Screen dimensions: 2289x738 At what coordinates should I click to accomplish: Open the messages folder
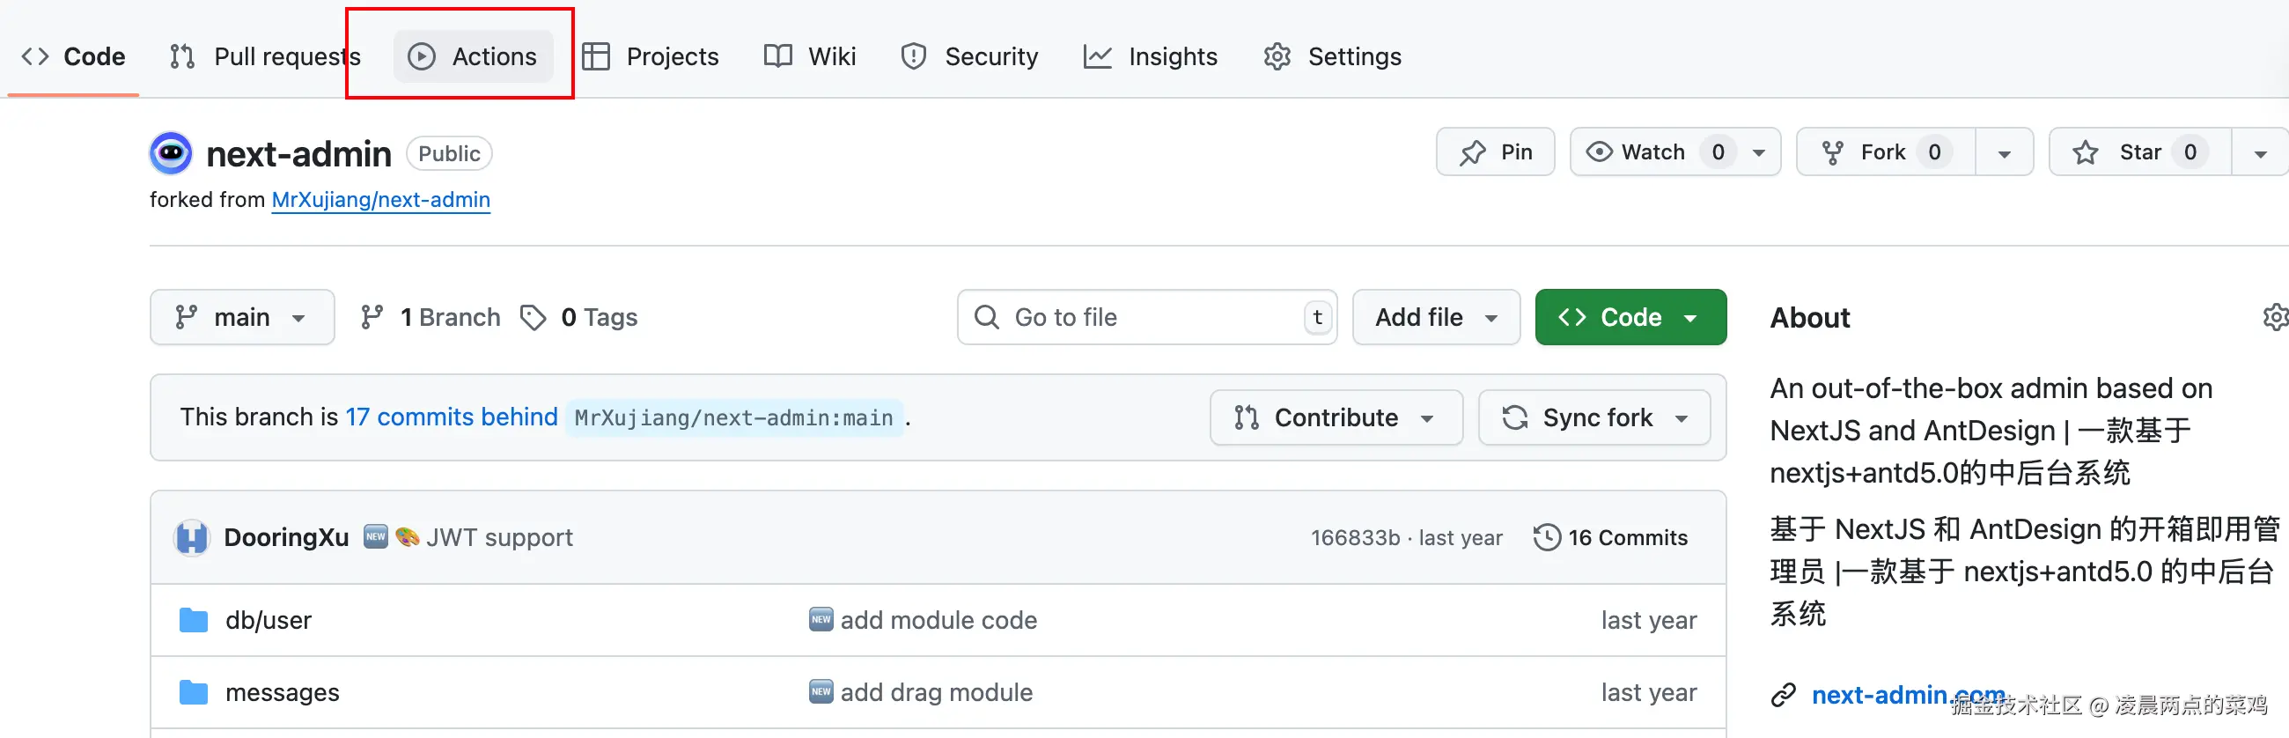pyautogui.click(x=283, y=693)
